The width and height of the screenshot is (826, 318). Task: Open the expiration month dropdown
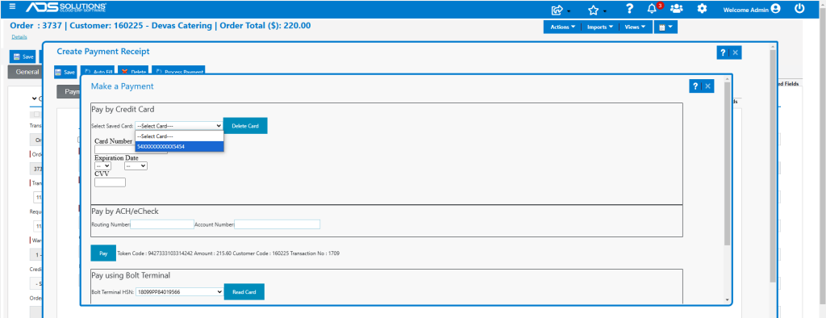point(102,165)
